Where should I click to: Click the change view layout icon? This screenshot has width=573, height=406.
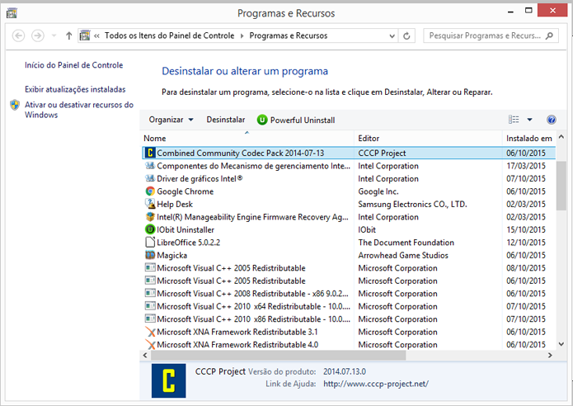[514, 120]
